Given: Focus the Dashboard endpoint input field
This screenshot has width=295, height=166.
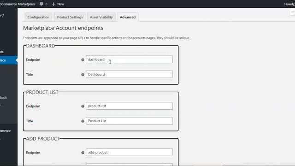Looking at the screenshot, I should pyautogui.click(x=129, y=59).
